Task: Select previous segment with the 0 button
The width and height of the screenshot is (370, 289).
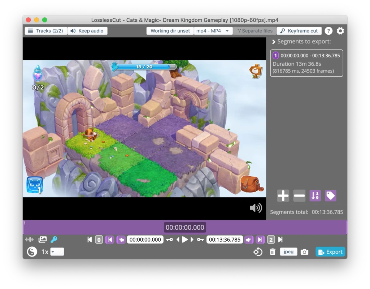Action: click(x=99, y=240)
